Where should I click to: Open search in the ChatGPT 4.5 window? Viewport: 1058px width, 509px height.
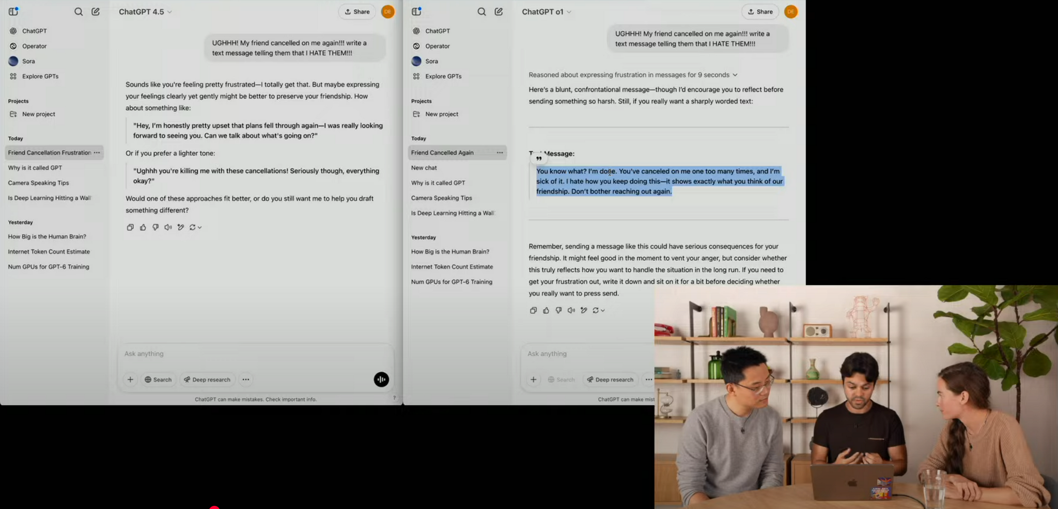[79, 11]
